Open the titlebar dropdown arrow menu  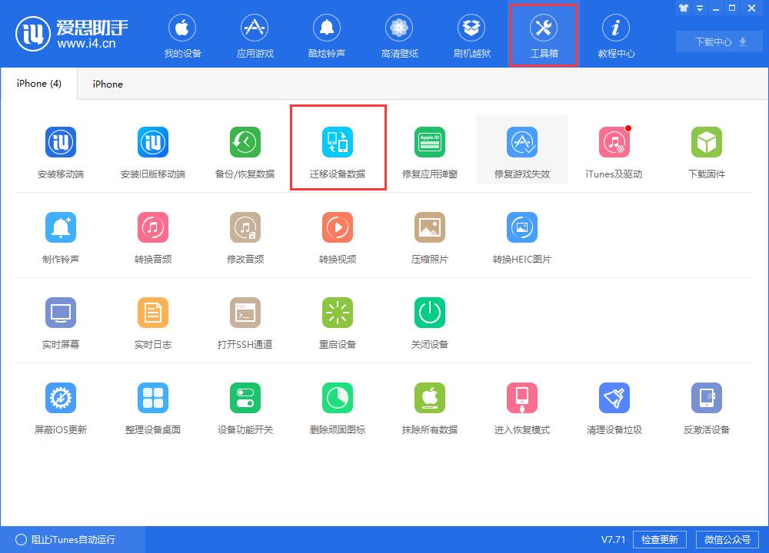click(698, 8)
